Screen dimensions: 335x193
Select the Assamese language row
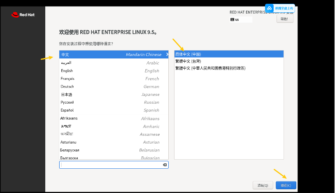click(114, 134)
